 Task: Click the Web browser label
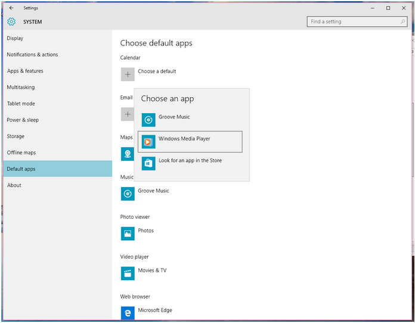pyautogui.click(x=135, y=297)
